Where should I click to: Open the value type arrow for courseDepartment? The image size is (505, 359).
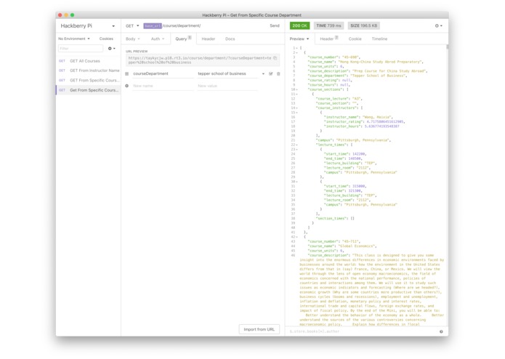point(263,73)
